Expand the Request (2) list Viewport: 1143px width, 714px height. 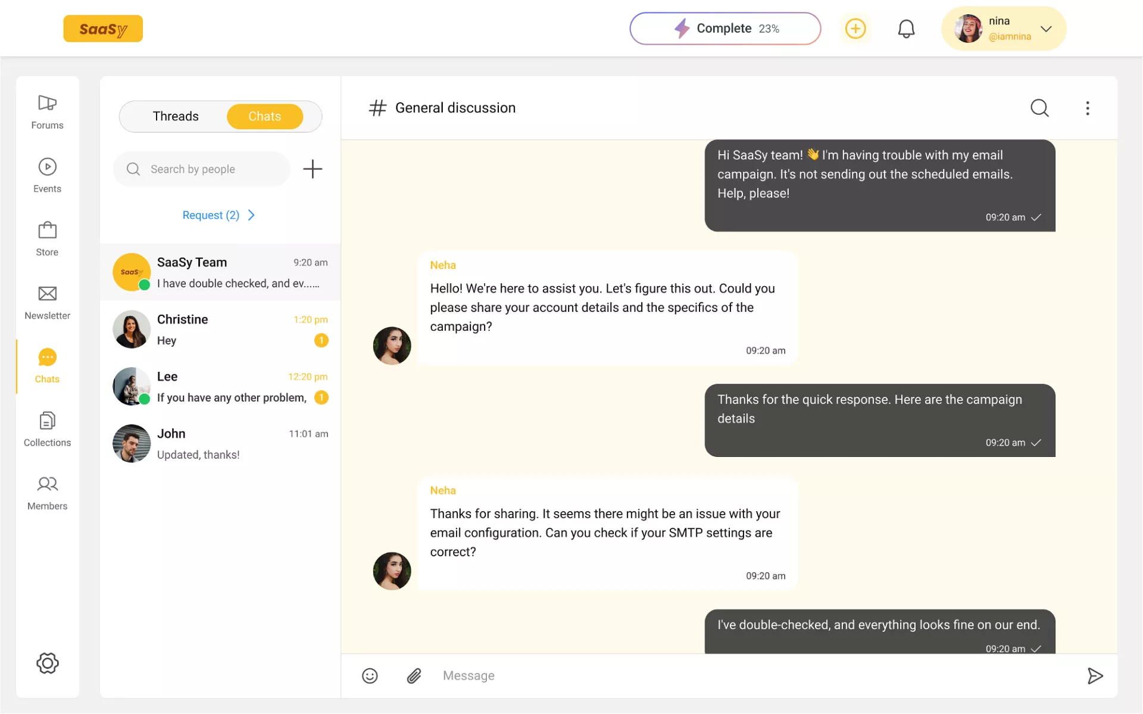tap(218, 215)
